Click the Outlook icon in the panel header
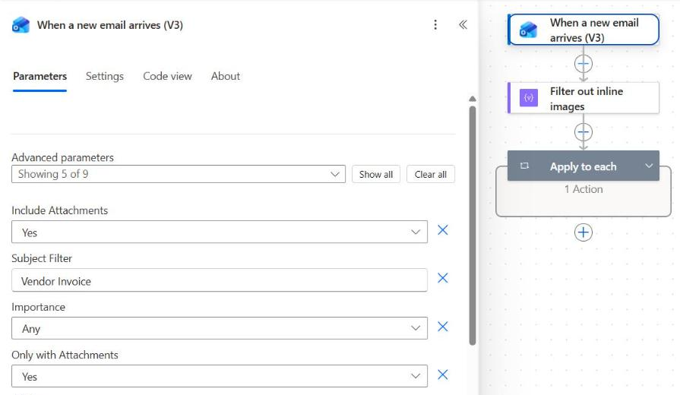The height and width of the screenshot is (395, 680). point(21,25)
